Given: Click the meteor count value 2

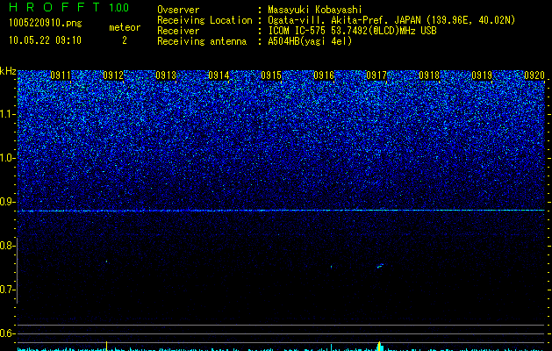Looking at the screenshot, I should 125,40.
